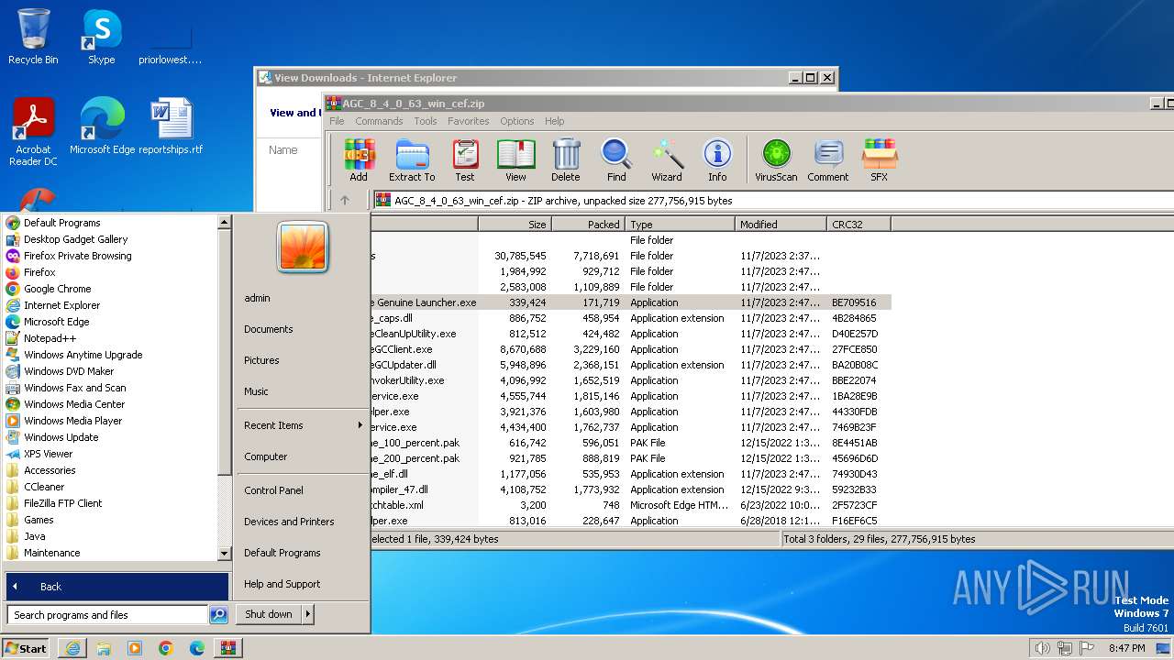Open the View tool in WinRAR
Viewport: 1174px width, 660px height.
coord(515,160)
